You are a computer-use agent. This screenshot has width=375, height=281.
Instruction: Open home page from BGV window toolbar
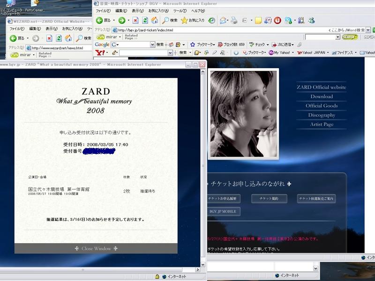click(x=155, y=21)
